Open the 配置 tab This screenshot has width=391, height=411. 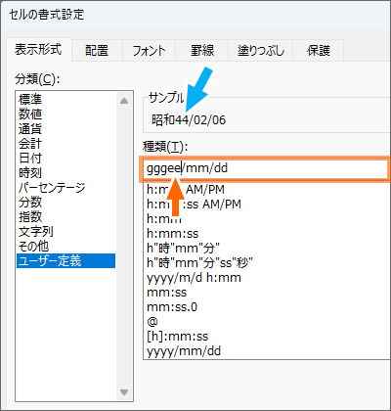pyautogui.click(x=97, y=51)
